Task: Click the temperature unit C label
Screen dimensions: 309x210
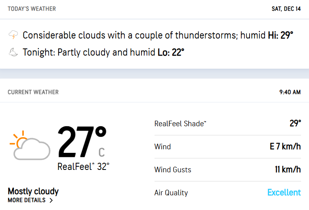Action: tap(101, 152)
